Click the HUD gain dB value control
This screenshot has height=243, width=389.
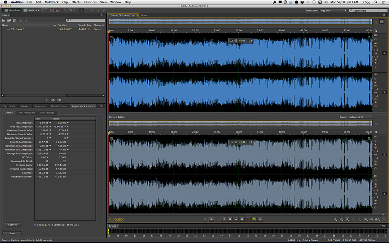click(243, 40)
